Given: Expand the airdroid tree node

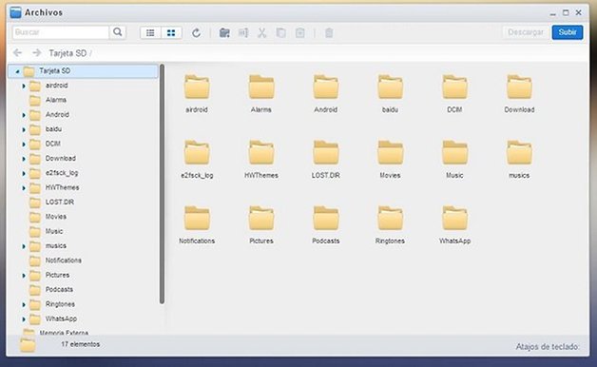Looking at the screenshot, I should click(x=24, y=86).
